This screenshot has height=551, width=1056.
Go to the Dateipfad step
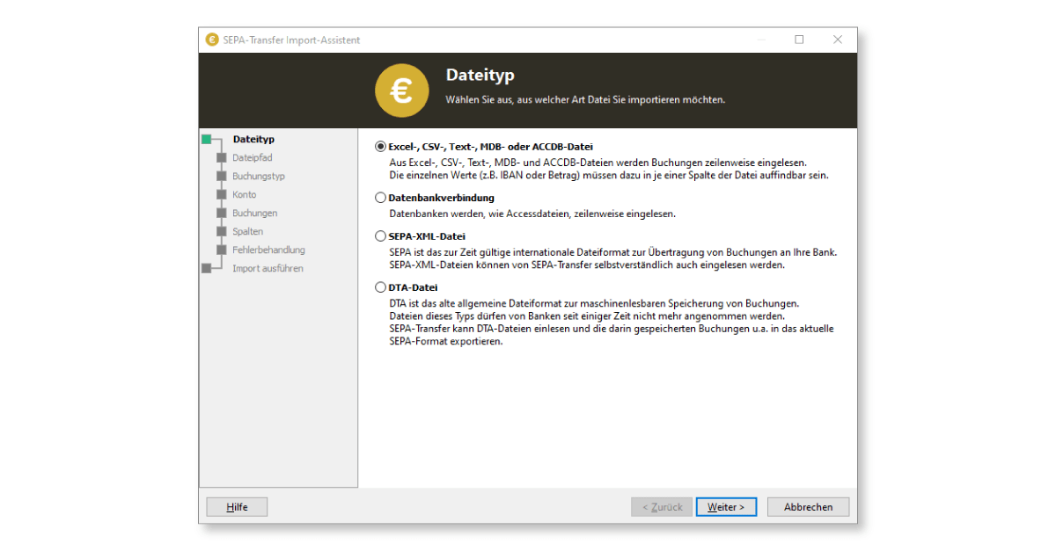pos(253,157)
